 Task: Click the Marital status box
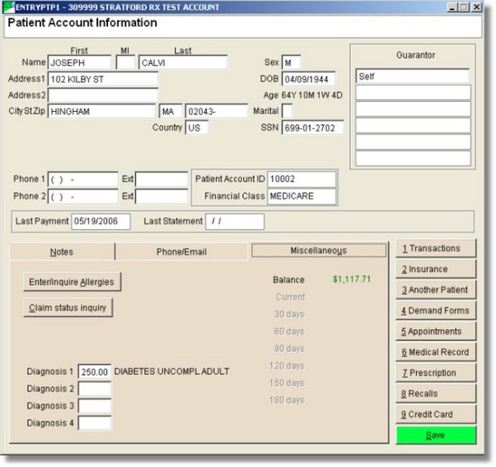[287, 111]
